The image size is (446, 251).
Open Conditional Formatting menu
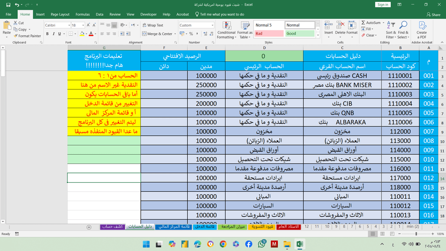(226, 30)
